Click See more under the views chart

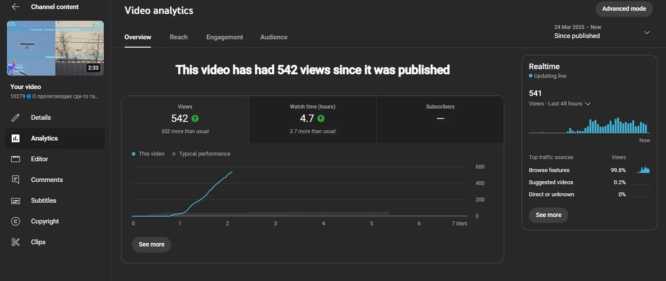(x=152, y=244)
